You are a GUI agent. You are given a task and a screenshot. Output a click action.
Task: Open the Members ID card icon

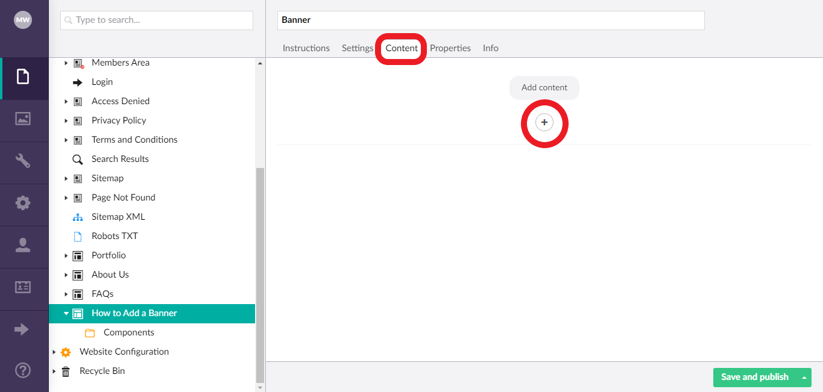[23, 287]
